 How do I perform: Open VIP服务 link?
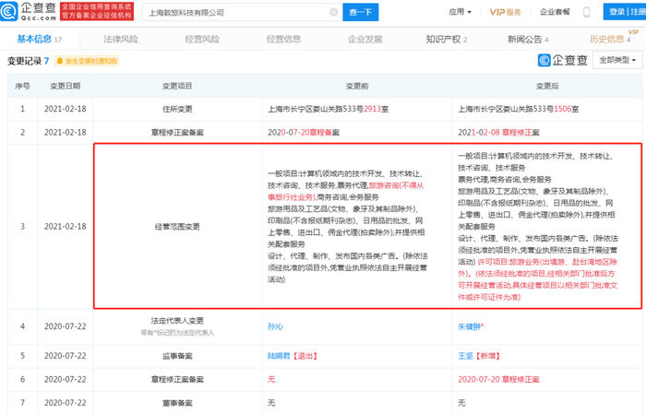click(505, 12)
